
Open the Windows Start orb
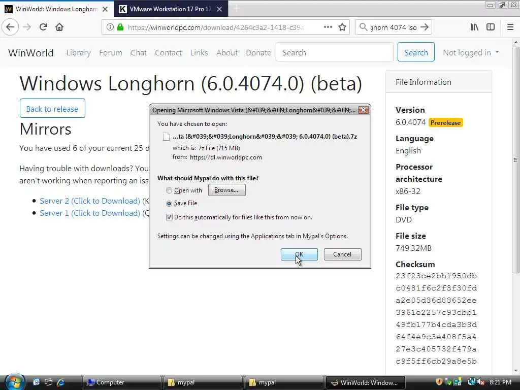[x=14, y=381]
